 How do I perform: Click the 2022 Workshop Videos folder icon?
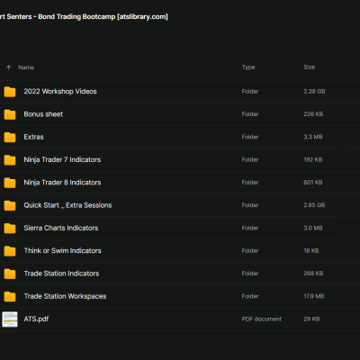pyautogui.click(x=10, y=92)
